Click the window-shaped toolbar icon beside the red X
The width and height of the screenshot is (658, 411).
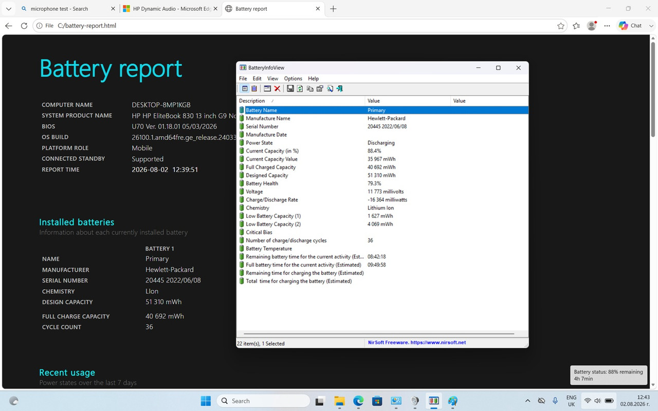coord(267,89)
